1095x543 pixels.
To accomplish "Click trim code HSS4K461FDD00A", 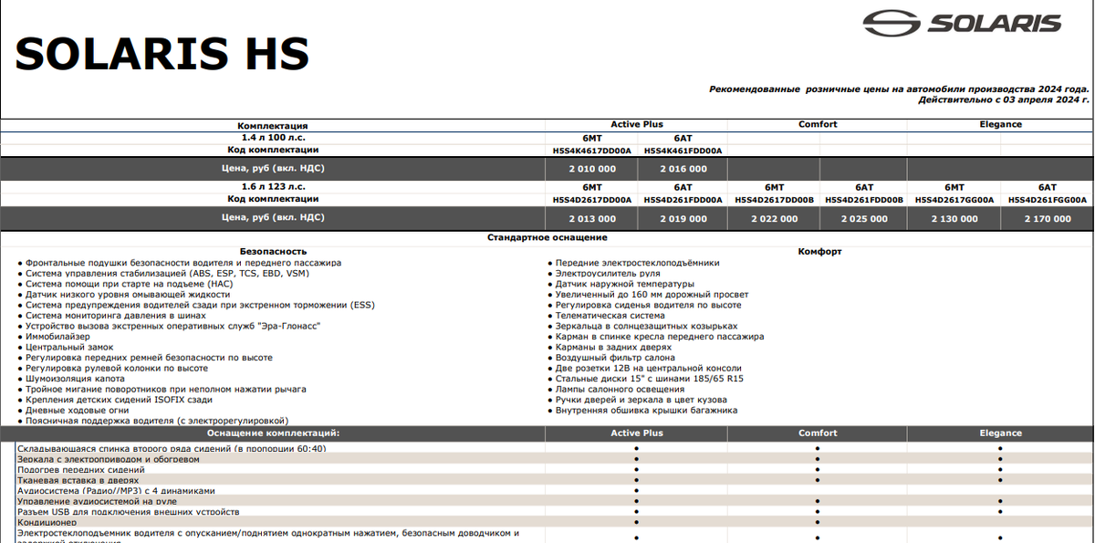I will [683, 151].
